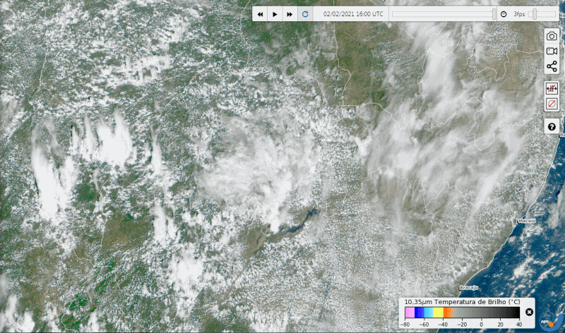
Task: Click the timestamp 02/02/2021 16:00 UTC
Action: pyautogui.click(x=353, y=14)
